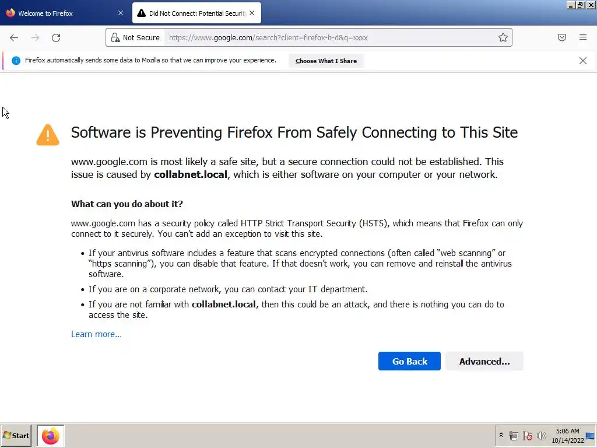Click 'collabnet.local' in the last bullet point

[224, 304]
